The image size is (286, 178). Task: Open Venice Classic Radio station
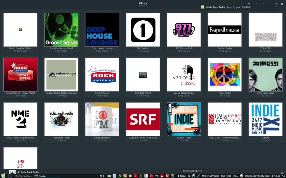point(183,75)
